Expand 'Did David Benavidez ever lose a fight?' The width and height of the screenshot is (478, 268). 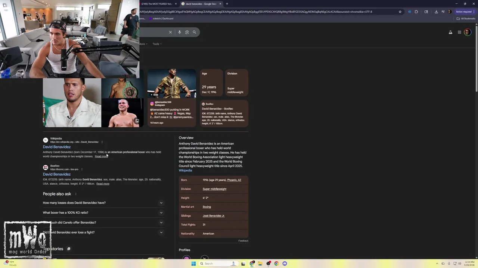coord(103,232)
